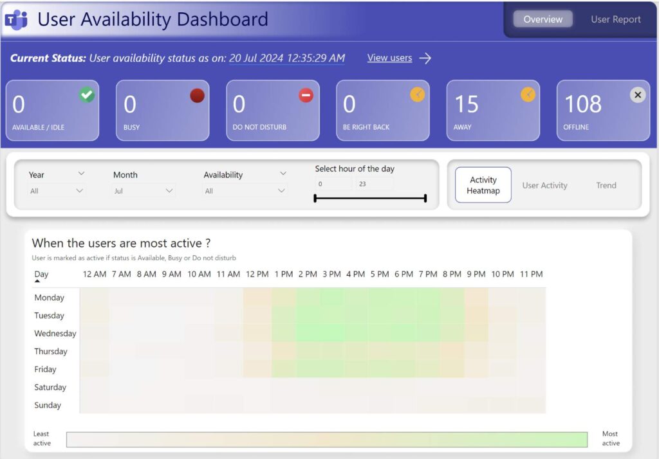Click the green Available/Idle checkmark icon
The width and height of the screenshot is (659, 459).
pyautogui.click(x=87, y=95)
